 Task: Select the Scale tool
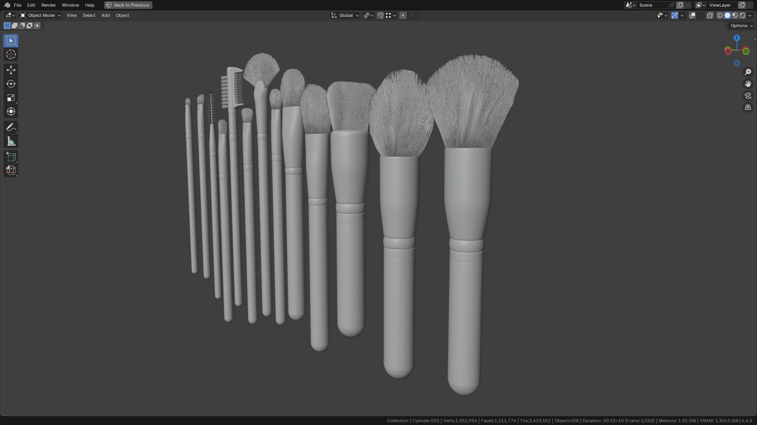click(11, 98)
